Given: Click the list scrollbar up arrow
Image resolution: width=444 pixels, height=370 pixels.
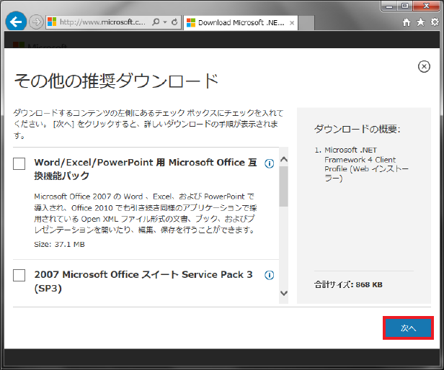Looking at the screenshot, I should tap(284, 159).
